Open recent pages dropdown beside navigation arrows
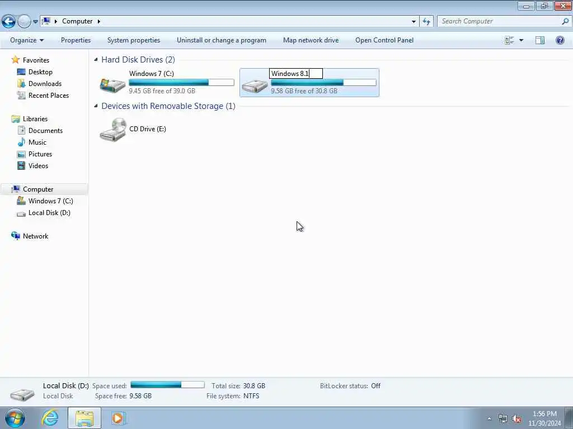The width and height of the screenshot is (573, 429). tap(35, 22)
